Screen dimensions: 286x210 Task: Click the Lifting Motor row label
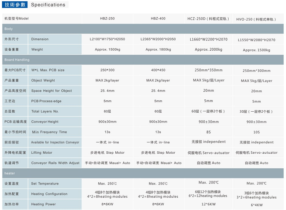41,153
